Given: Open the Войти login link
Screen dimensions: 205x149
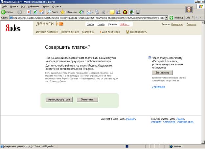Looking at the screenshot, I should [124, 24].
